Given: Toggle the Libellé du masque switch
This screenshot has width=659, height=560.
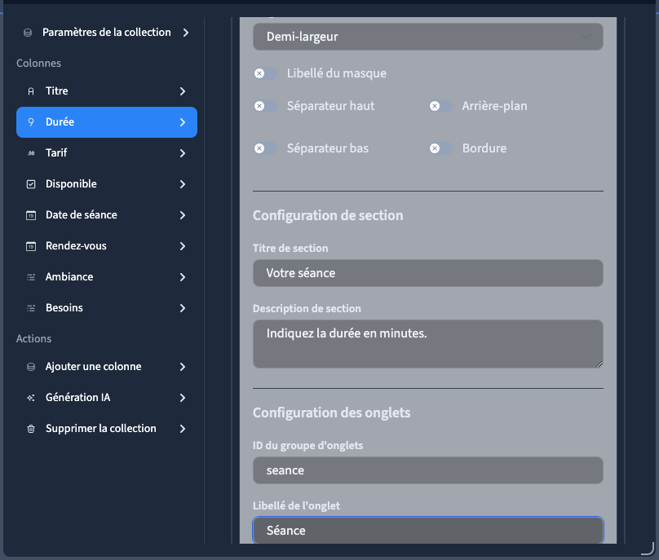Looking at the screenshot, I should point(265,73).
